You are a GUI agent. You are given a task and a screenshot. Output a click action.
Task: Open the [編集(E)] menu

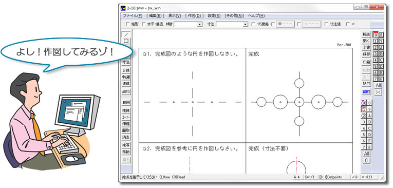[x=155, y=15]
